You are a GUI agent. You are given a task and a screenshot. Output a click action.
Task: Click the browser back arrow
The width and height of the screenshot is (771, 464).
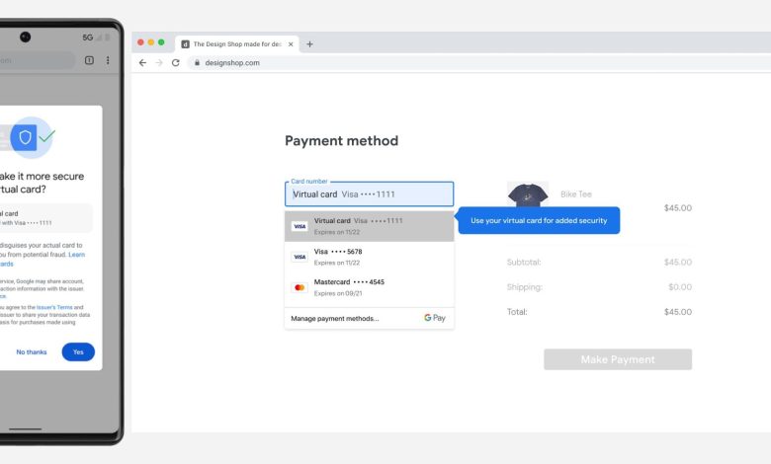(142, 62)
